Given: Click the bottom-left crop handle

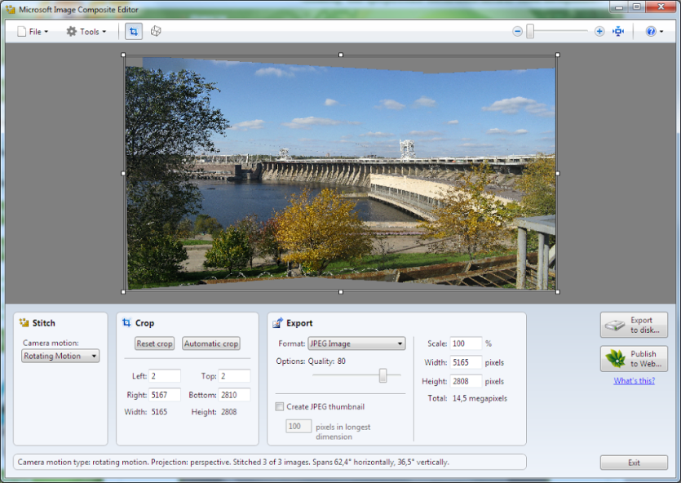Looking at the screenshot, I should [123, 292].
